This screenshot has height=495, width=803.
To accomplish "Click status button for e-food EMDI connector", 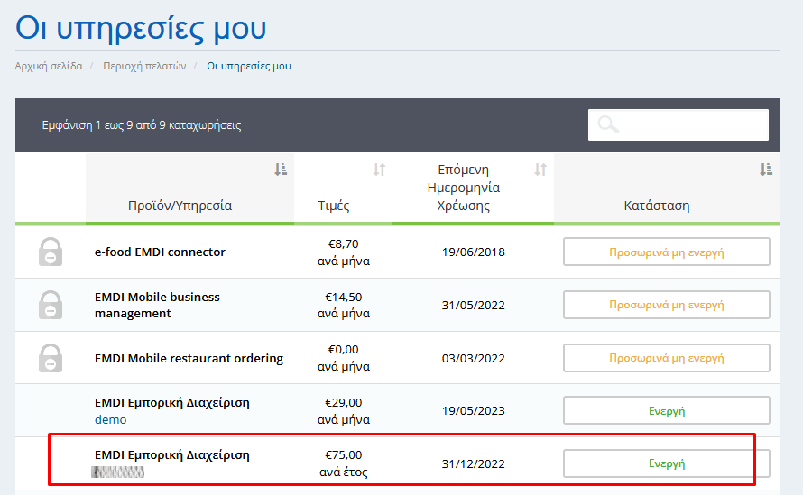I will pos(666,252).
